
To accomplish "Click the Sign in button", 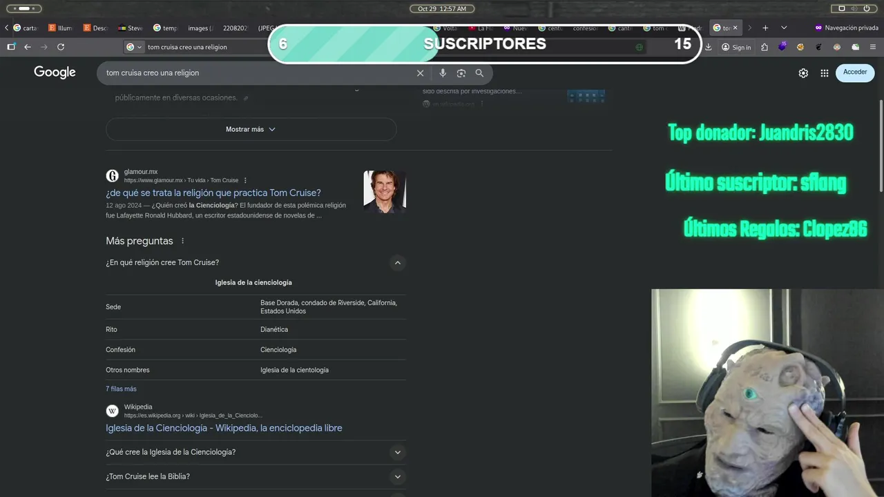I will pos(736,47).
